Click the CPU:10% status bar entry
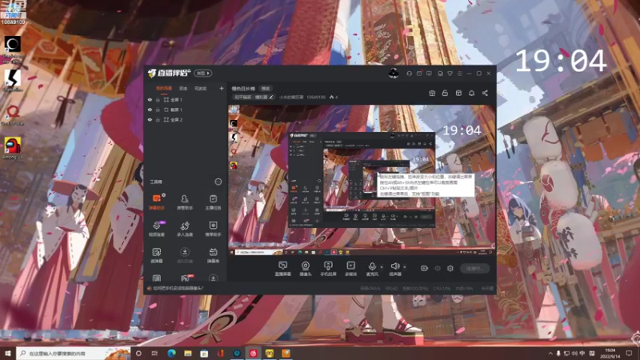This screenshot has width=640, height=360. coord(442,289)
